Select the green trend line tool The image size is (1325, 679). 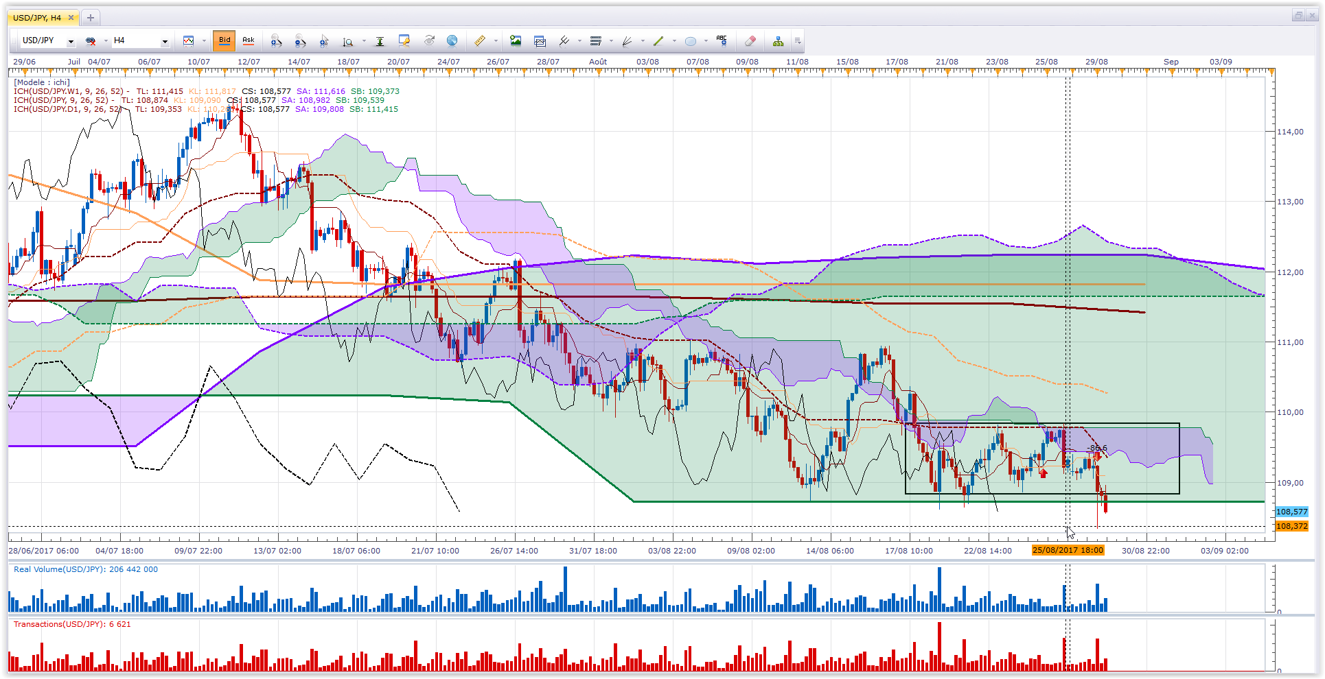tap(658, 41)
